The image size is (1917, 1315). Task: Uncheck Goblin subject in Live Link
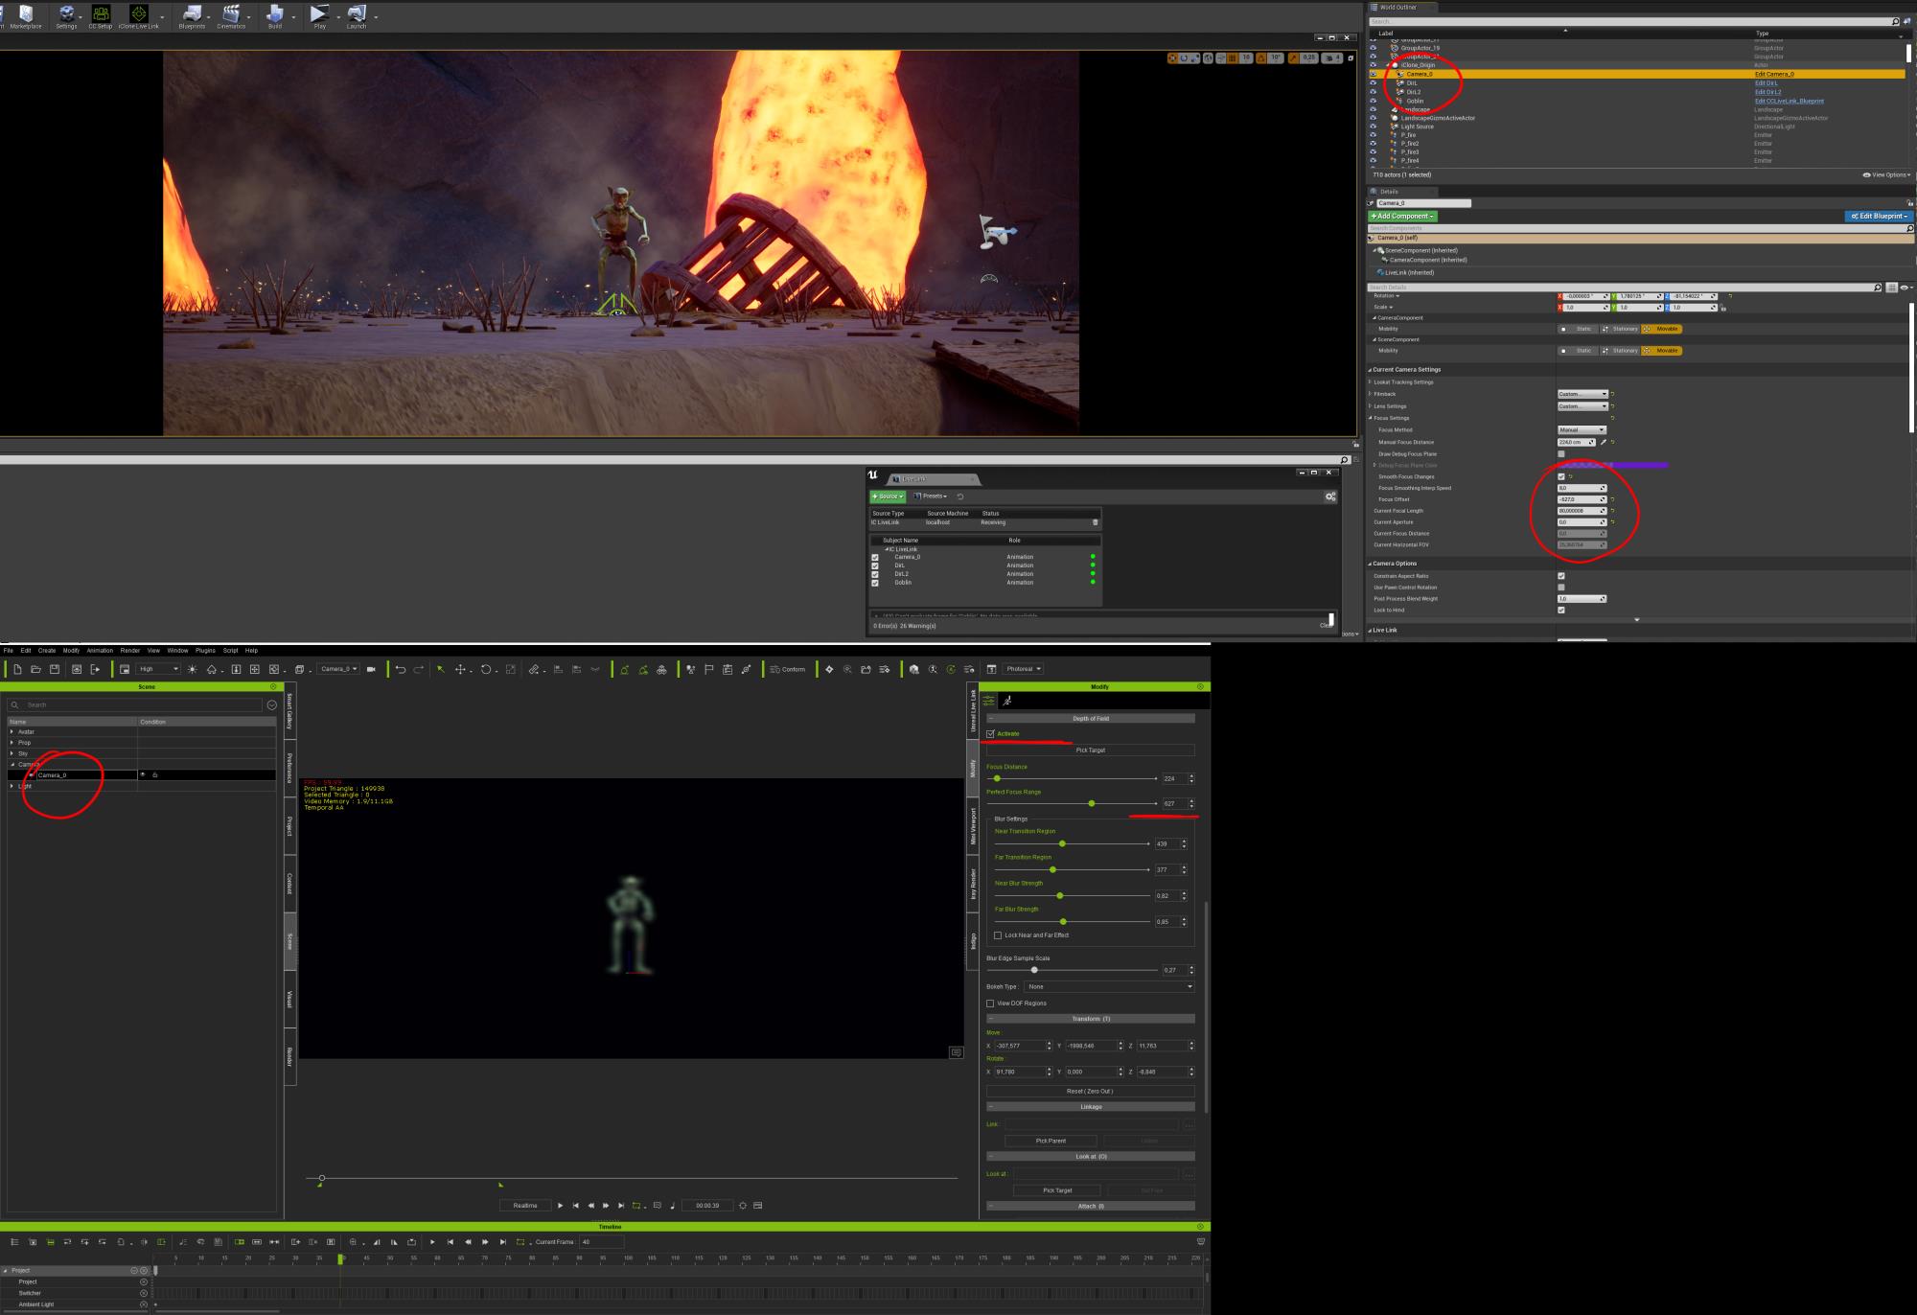click(875, 583)
